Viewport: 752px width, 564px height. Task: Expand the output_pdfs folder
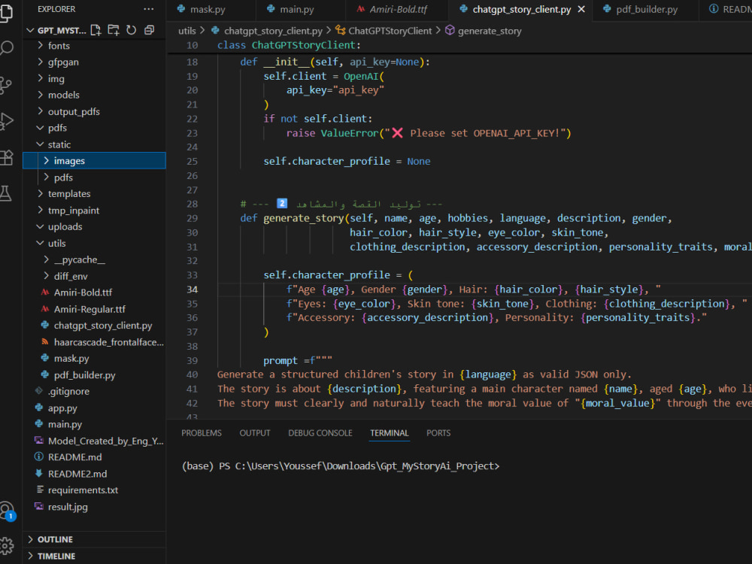(95, 111)
